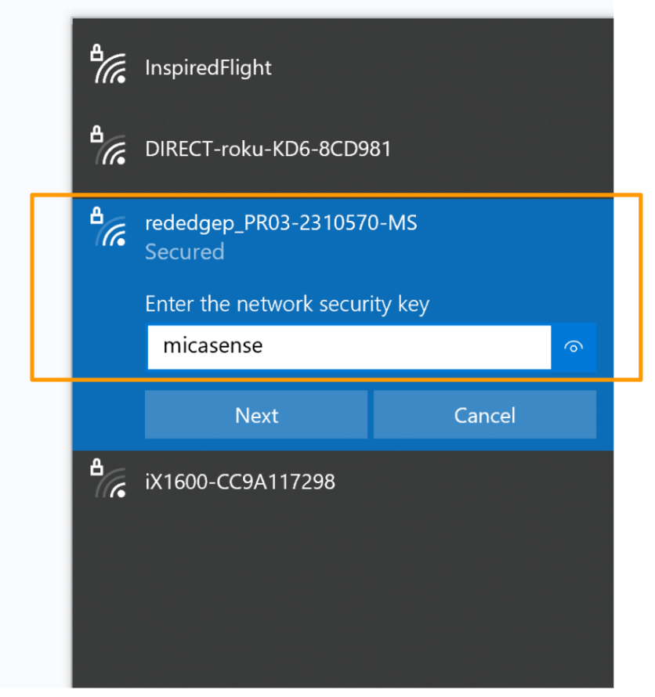The width and height of the screenshot is (655, 697).
Task: Click the lock badge beside rededgep_PR03 network
Action: click(x=96, y=214)
